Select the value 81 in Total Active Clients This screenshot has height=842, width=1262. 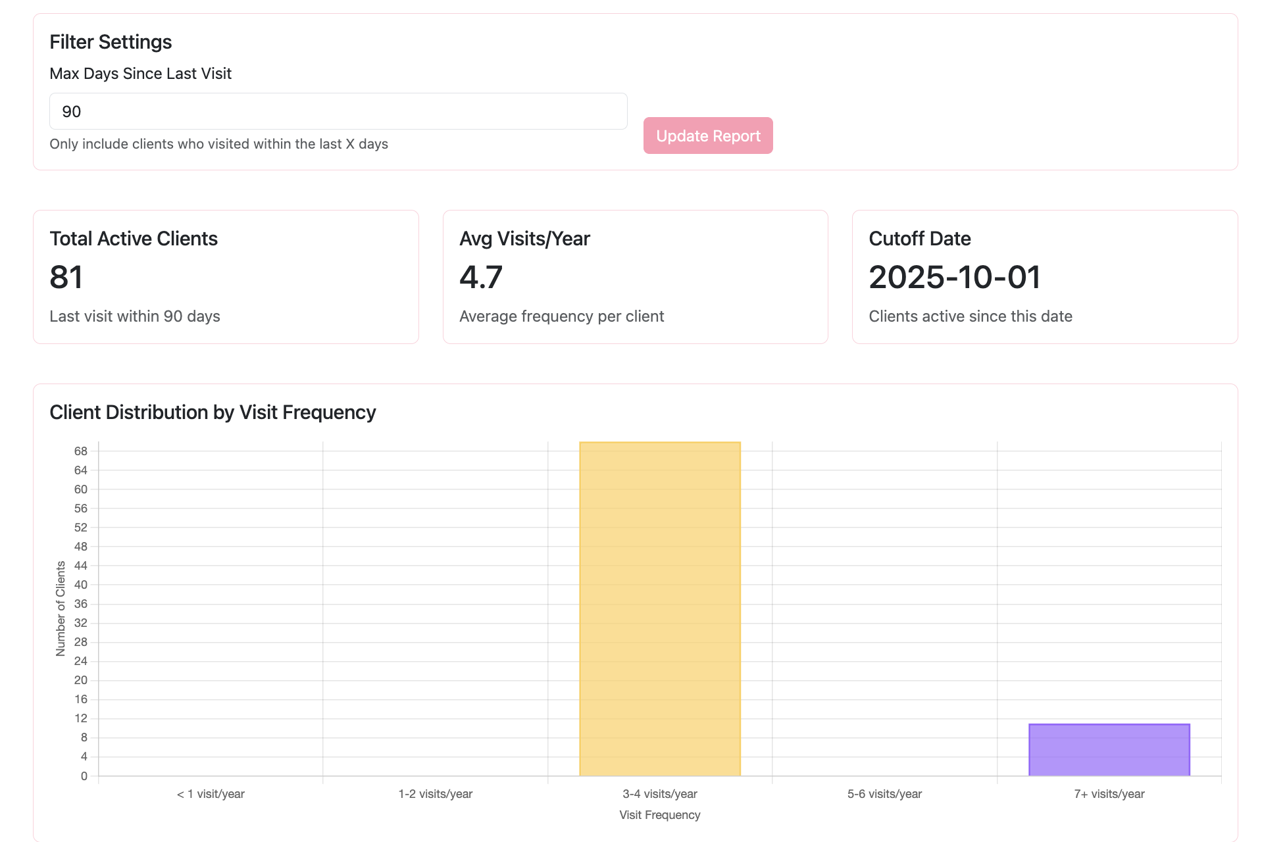66,277
